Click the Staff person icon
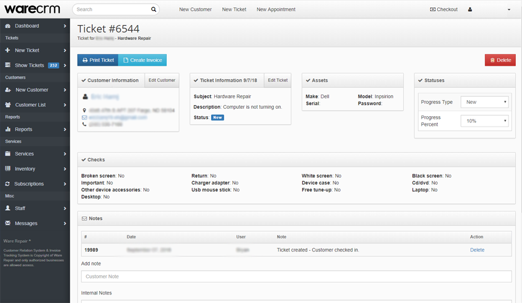The height and width of the screenshot is (303, 522). click(7, 208)
